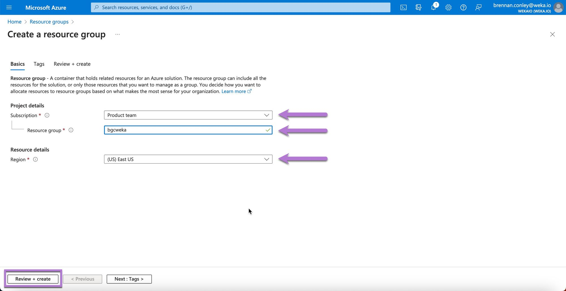Click the Resource group name field
This screenshot has width=566, height=291.
[184, 130]
